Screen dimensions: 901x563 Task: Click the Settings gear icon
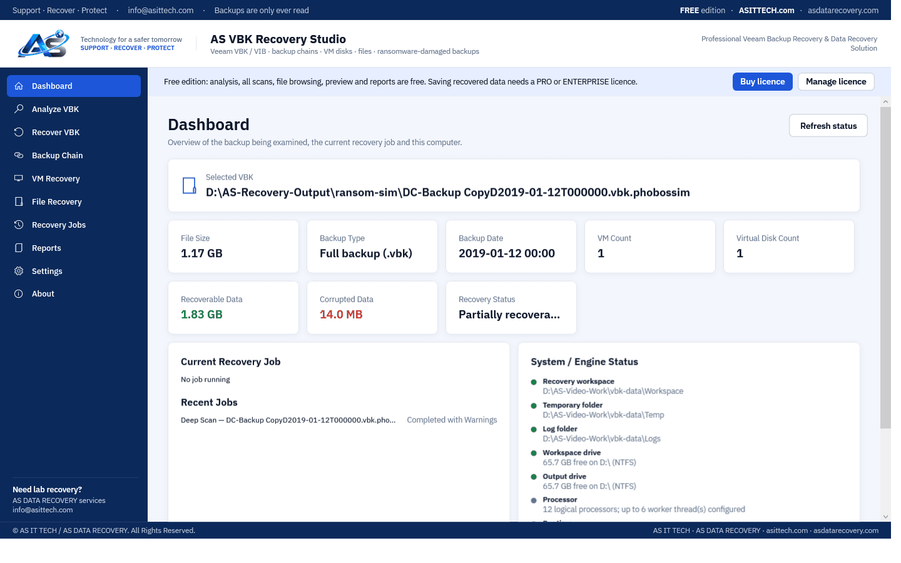[x=19, y=271]
